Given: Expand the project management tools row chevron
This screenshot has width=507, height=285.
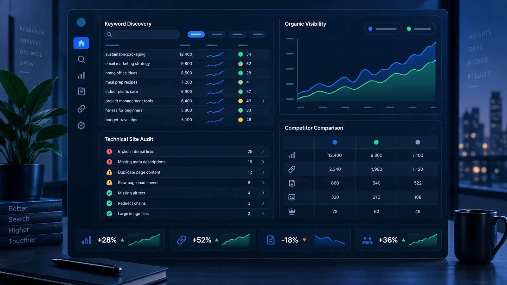Looking at the screenshot, I should click(263, 101).
